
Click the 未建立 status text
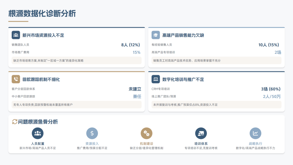135,89
